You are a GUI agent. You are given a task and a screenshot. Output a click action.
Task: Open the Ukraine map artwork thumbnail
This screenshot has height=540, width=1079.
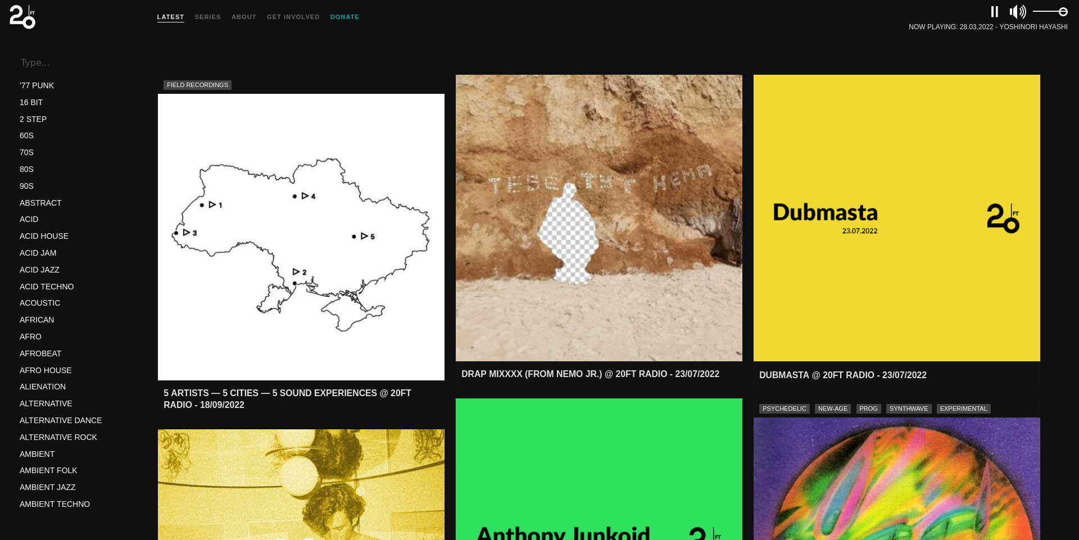[x=301, y=237]
